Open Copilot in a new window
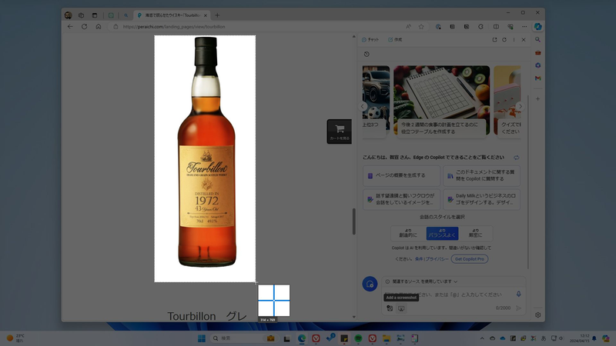The image size is (616, 346). click(494, 40)
